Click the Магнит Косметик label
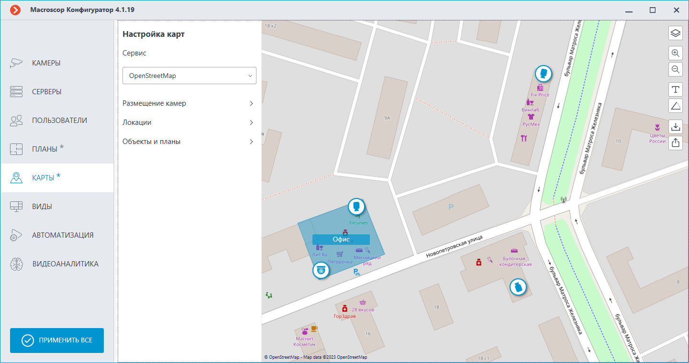The image size is (689, 363). point(306,342)
